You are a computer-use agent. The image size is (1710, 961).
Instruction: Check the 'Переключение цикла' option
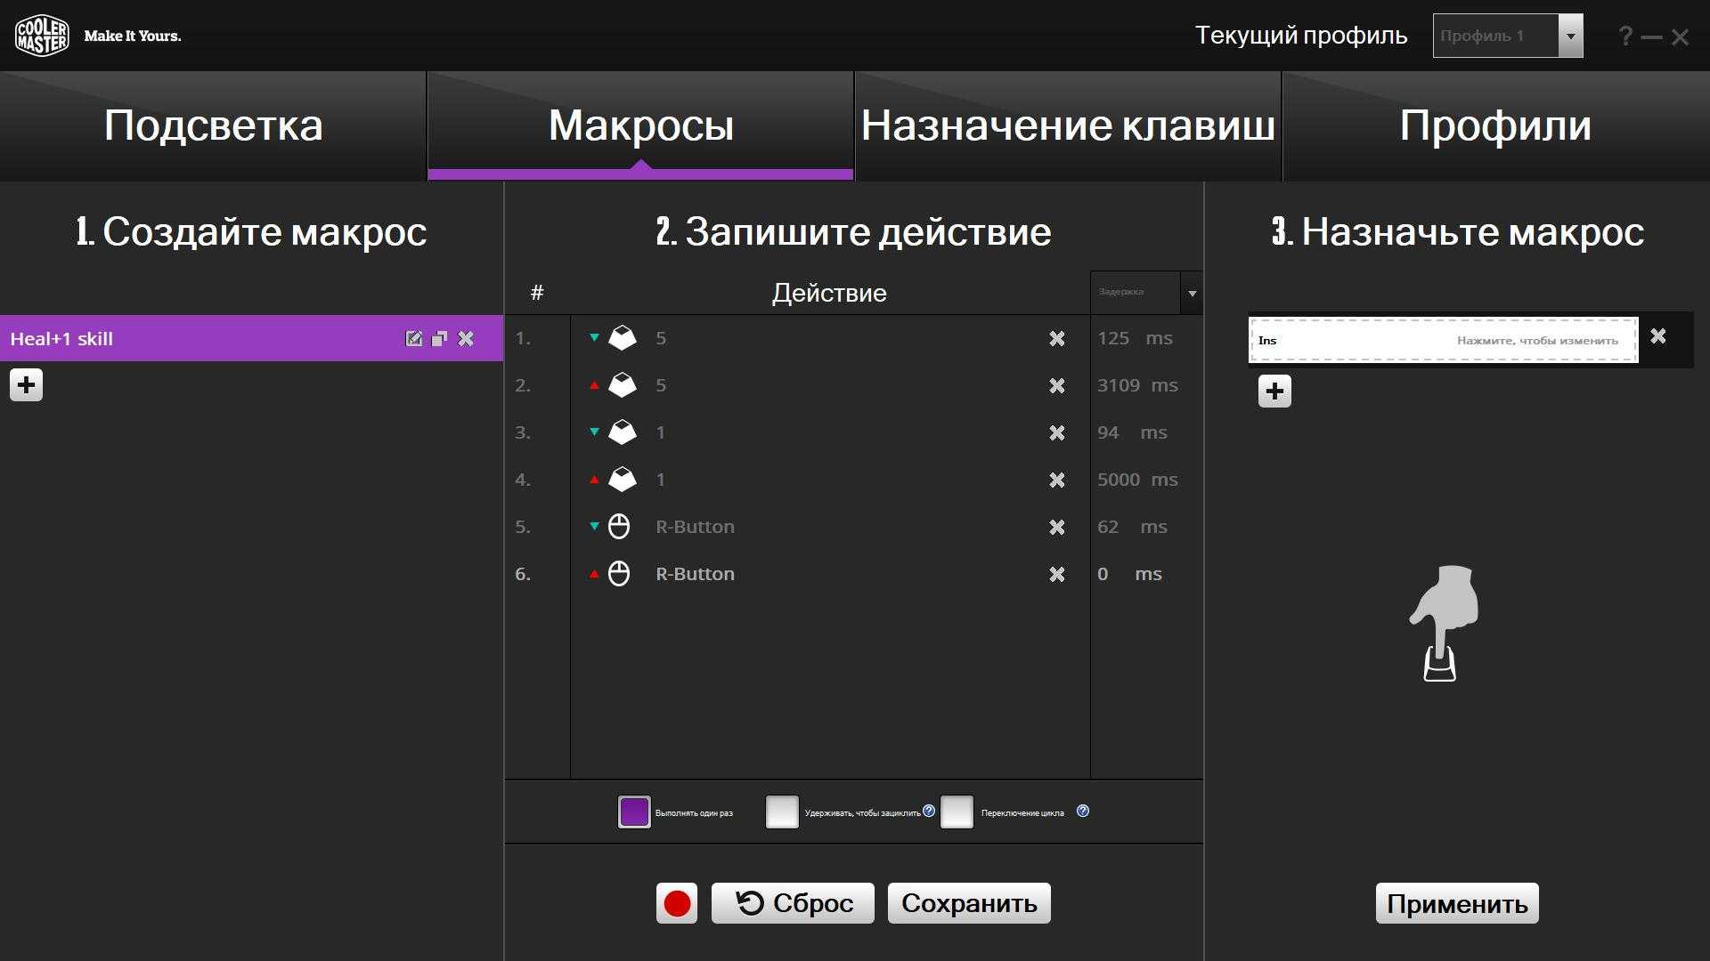point(957,812)
